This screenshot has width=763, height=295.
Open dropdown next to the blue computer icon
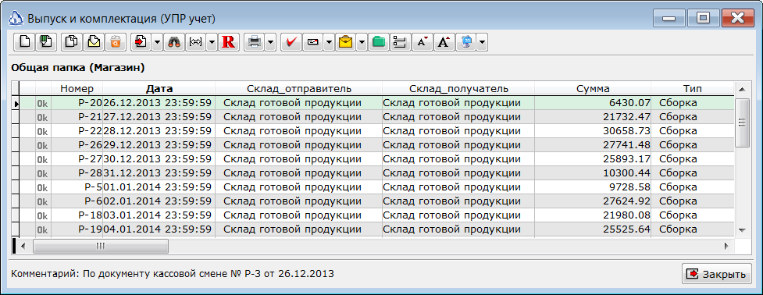pos(482,42)
